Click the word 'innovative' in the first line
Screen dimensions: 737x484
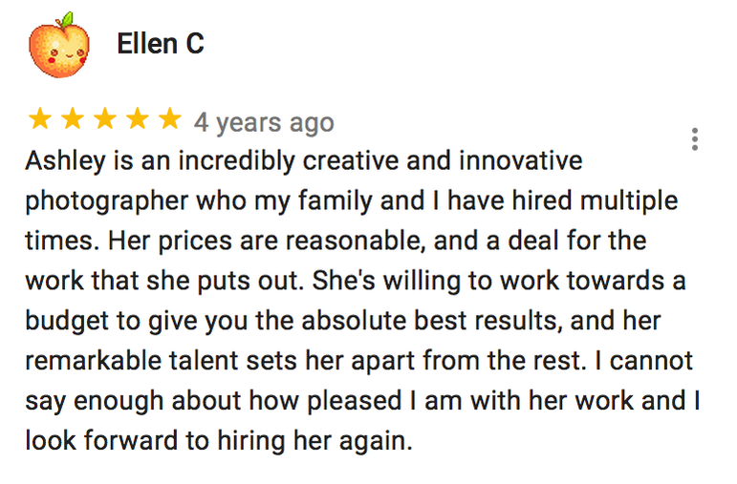coord(521,160)
